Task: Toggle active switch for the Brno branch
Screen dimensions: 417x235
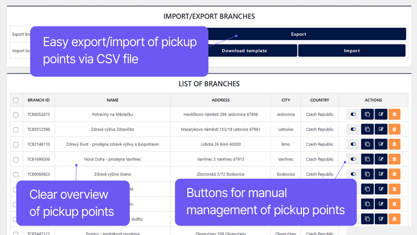Action: click(353, 144)
